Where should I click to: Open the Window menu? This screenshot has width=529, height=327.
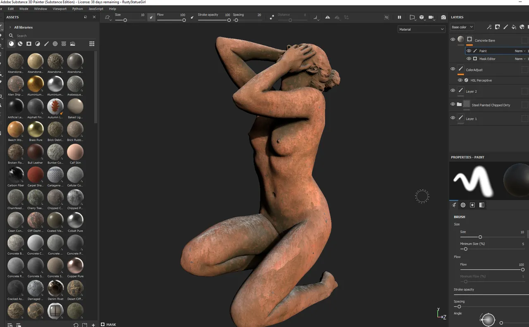pyautogui.click(x=41, y=9)
